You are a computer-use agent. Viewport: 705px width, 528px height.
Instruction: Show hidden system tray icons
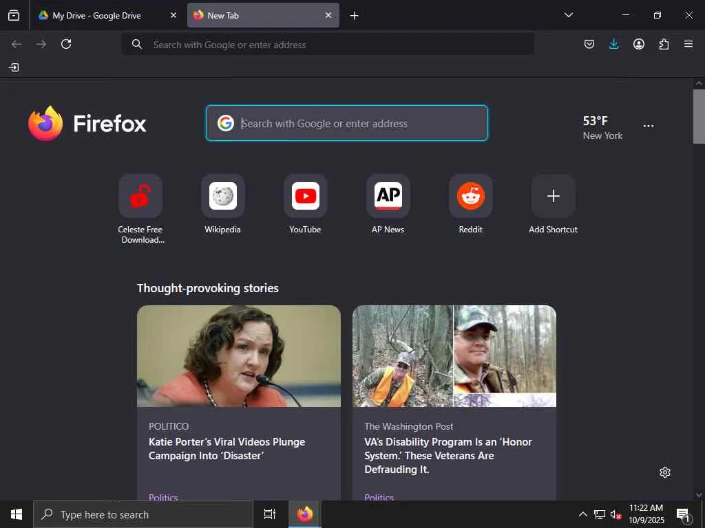click(582, 514)
